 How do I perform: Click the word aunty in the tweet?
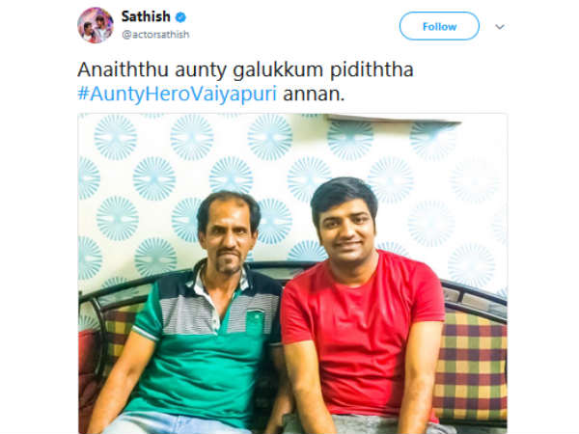coord(201,70)
